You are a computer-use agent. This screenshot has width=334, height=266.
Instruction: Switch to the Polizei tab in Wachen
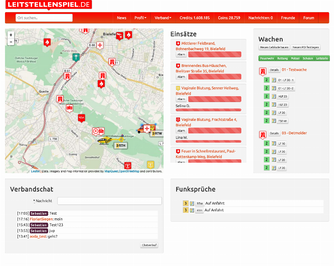[296, 59]
